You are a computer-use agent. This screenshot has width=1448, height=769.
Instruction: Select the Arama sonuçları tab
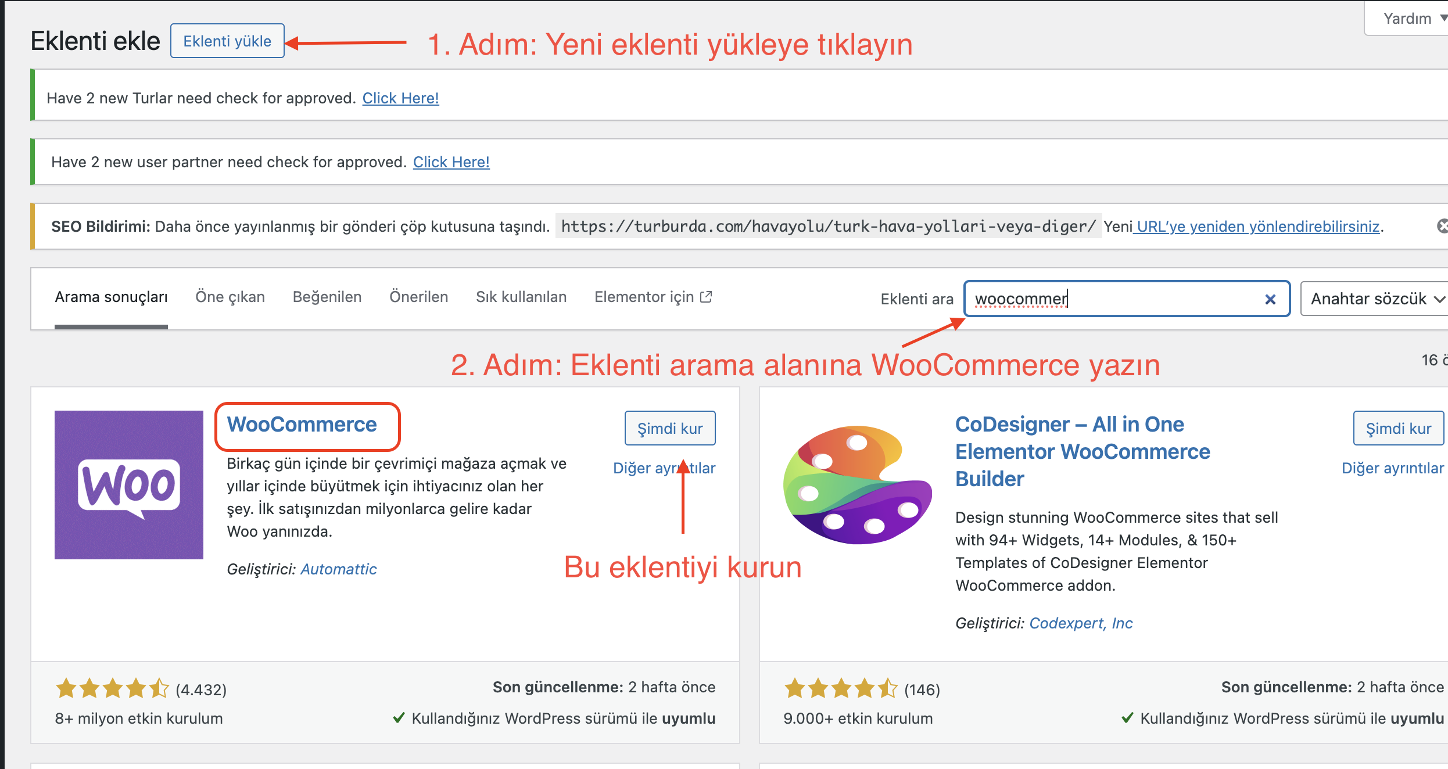coord(111,297)
